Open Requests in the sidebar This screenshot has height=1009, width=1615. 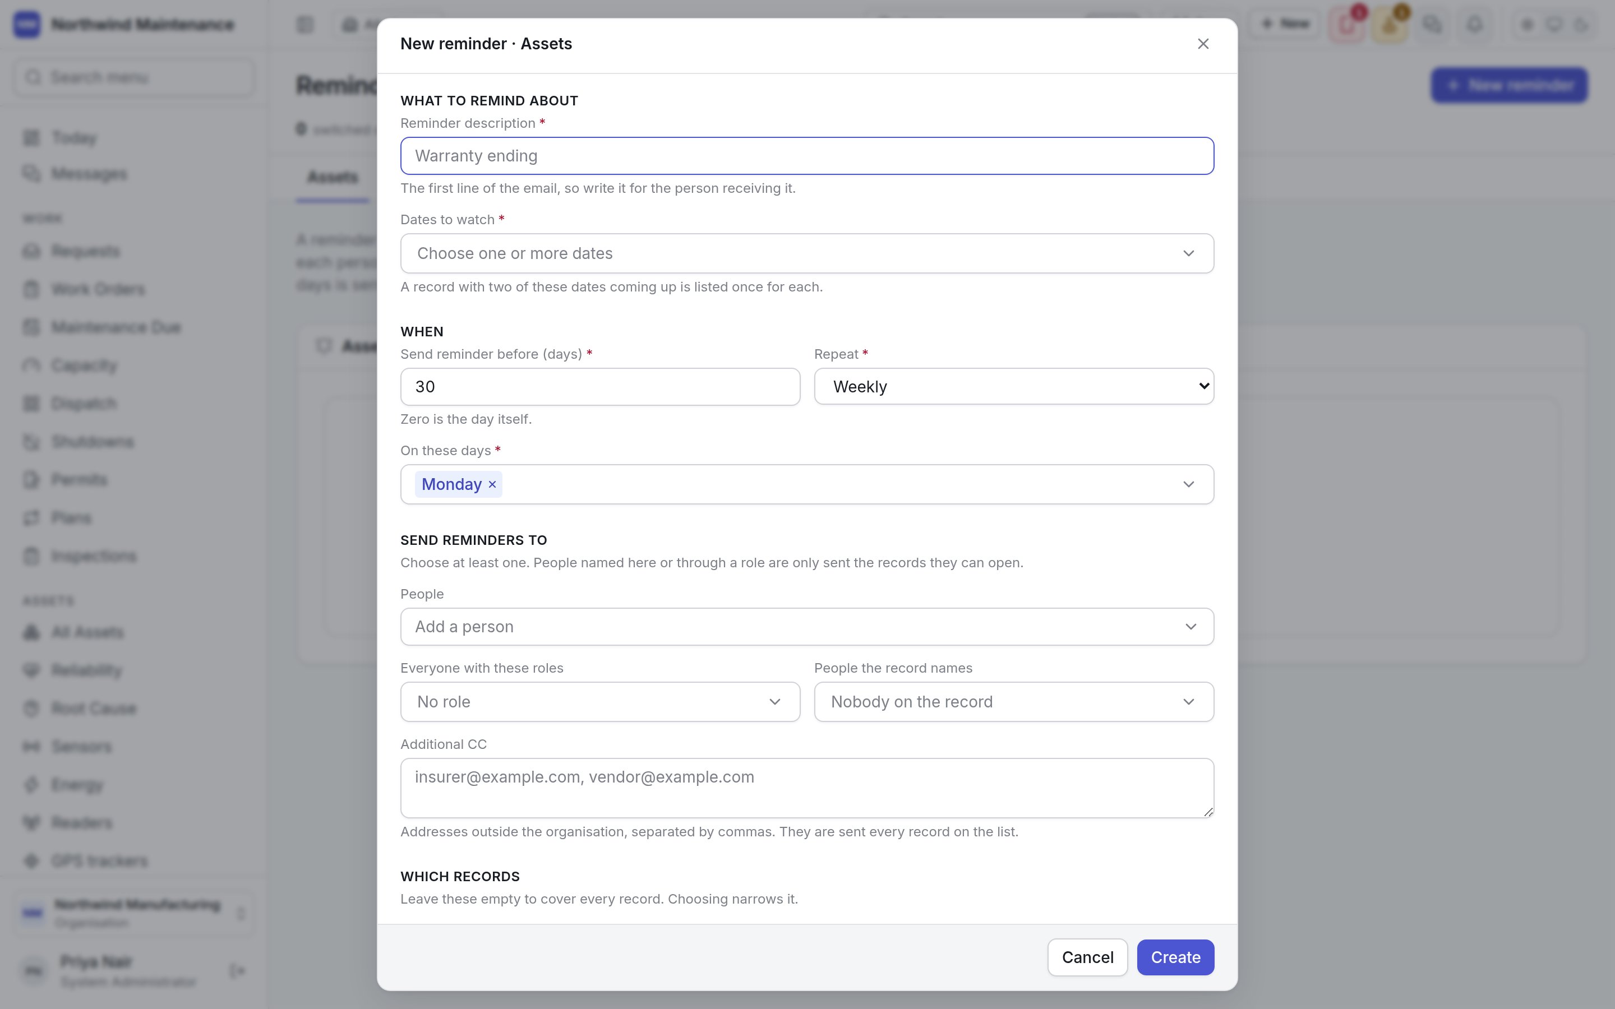point(133,252)
